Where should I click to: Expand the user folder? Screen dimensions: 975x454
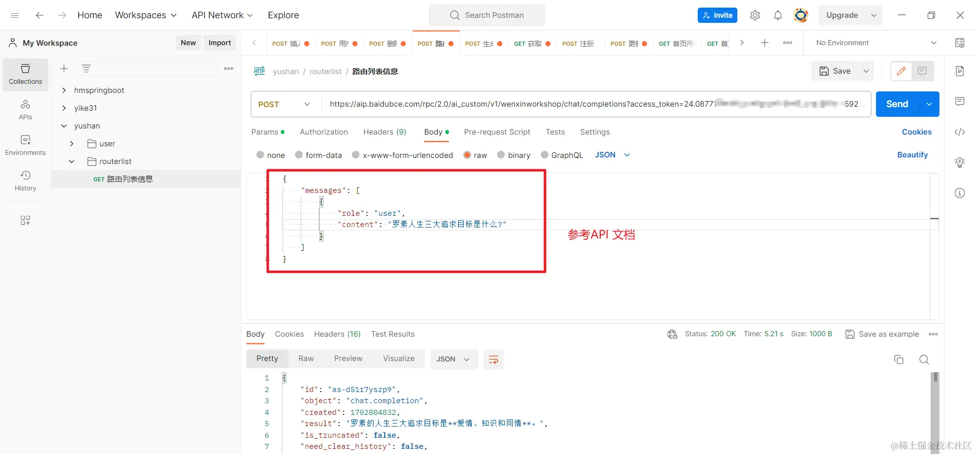(x=72, y=144)
